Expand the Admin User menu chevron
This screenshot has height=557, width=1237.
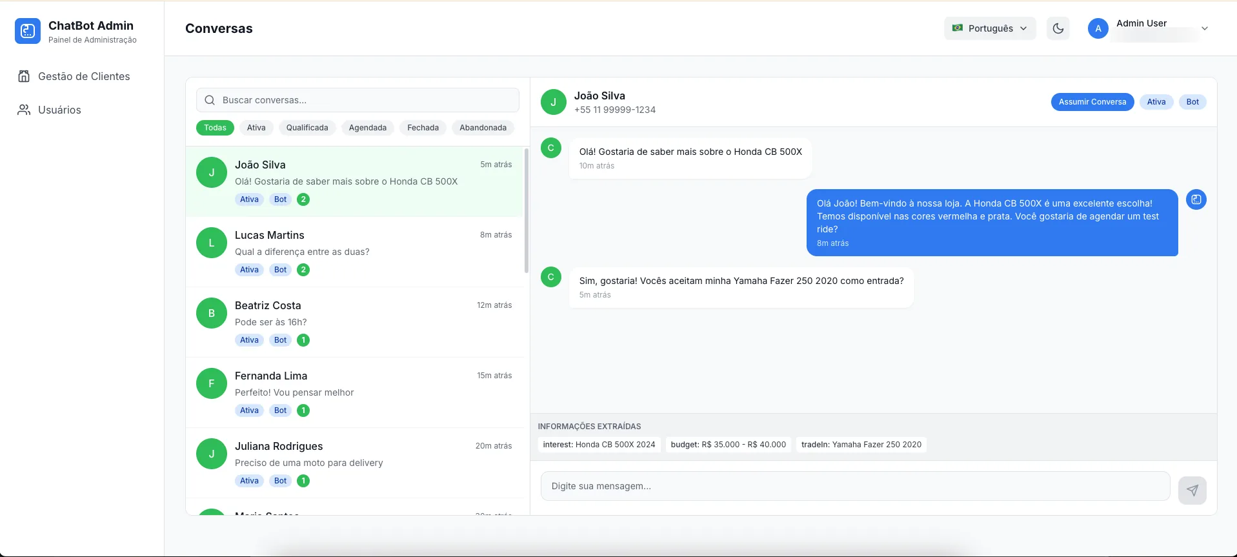[1205, 28]
